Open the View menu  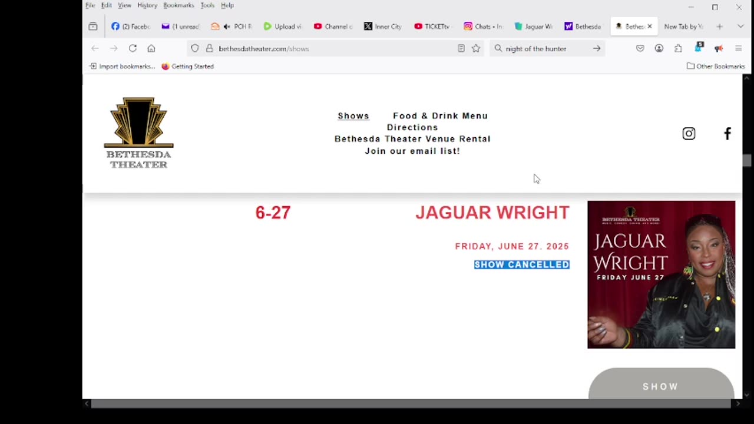point(124,5)
